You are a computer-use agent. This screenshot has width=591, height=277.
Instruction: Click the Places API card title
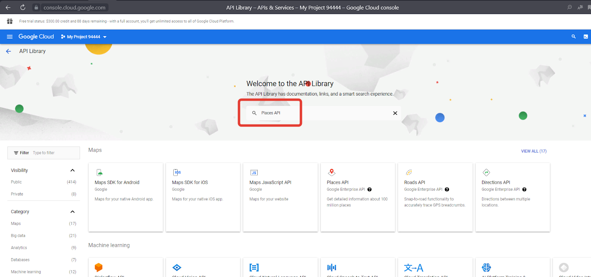tap(338, 182)
